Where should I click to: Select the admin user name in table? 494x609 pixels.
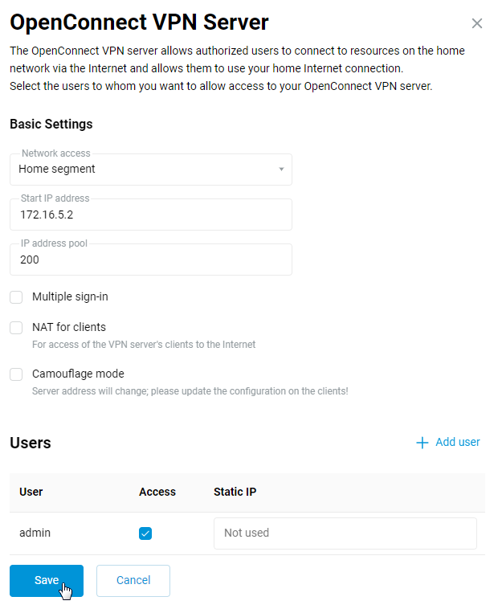[x=35, y=533]
